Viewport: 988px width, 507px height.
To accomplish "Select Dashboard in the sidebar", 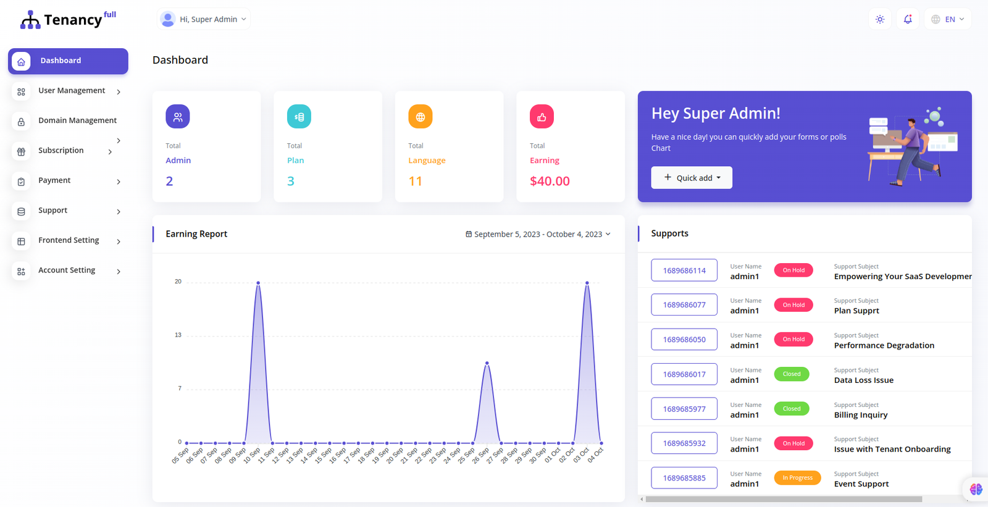I will 68,61.
